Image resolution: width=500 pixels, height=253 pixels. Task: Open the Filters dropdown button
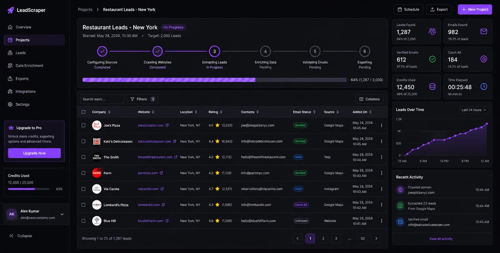(x=142, y=99)
